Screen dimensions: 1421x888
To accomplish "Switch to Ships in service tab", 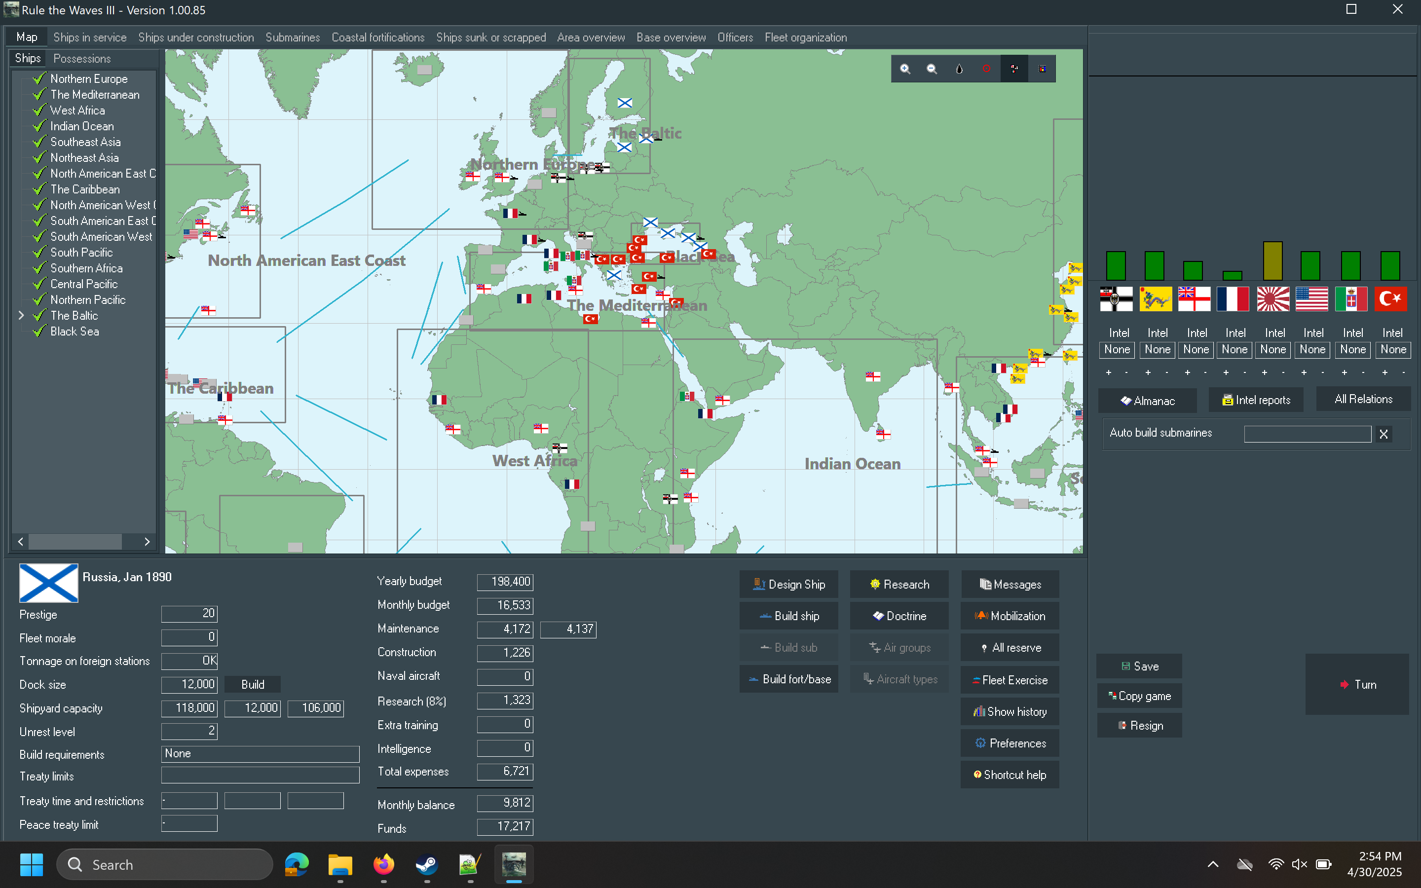I will tap(90, 37).
